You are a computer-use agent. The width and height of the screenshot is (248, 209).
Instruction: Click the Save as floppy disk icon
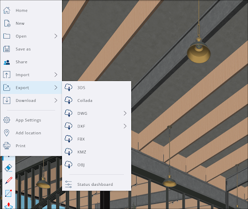(x=7, y=49)
